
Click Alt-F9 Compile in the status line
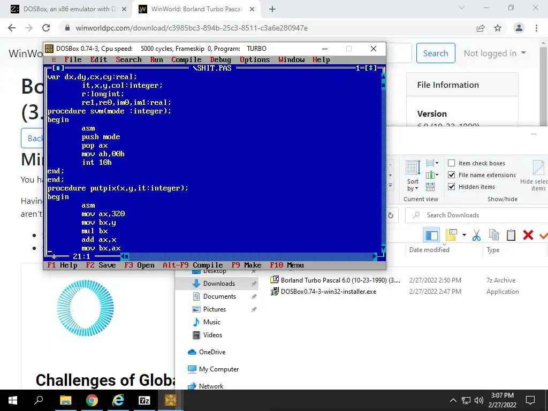(193, 265)
